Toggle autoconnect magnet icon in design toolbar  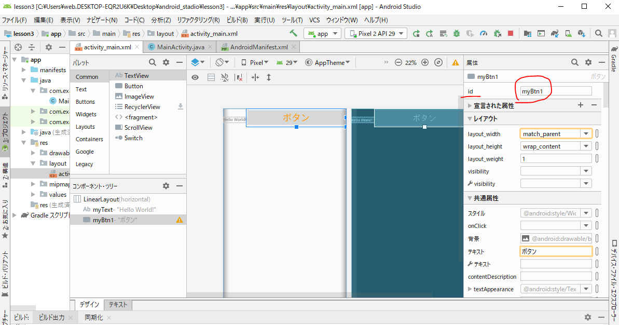(225, 77)
